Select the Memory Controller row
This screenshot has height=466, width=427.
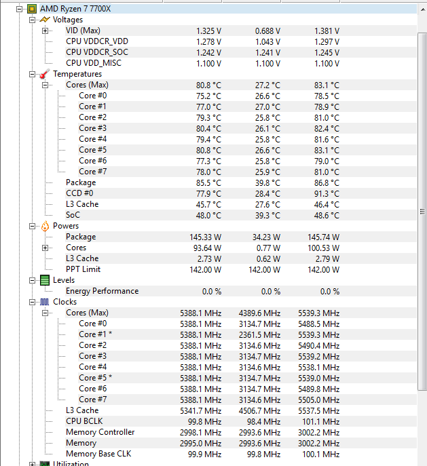pos(241,432)
